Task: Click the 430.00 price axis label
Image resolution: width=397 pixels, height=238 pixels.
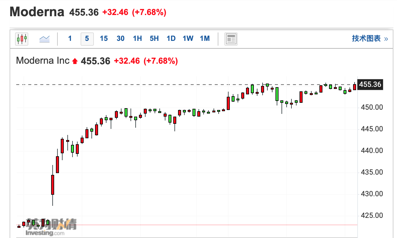Action: tap(372, 194)
